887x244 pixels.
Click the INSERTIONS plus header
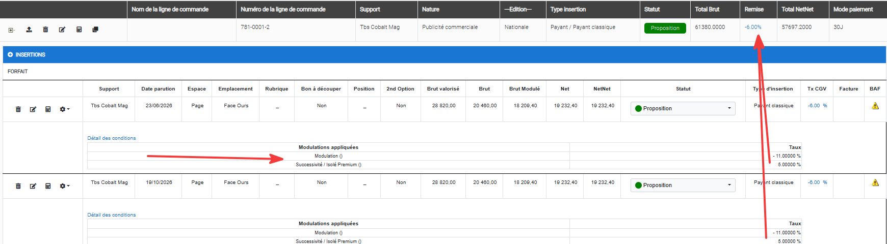point(27,54)
